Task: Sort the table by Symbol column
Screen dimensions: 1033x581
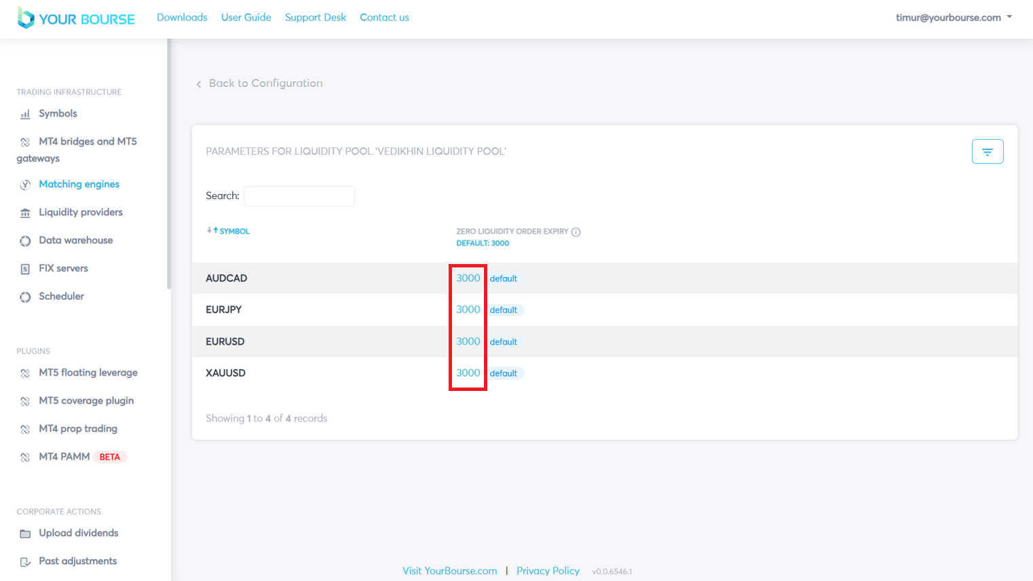Action: 228,231
